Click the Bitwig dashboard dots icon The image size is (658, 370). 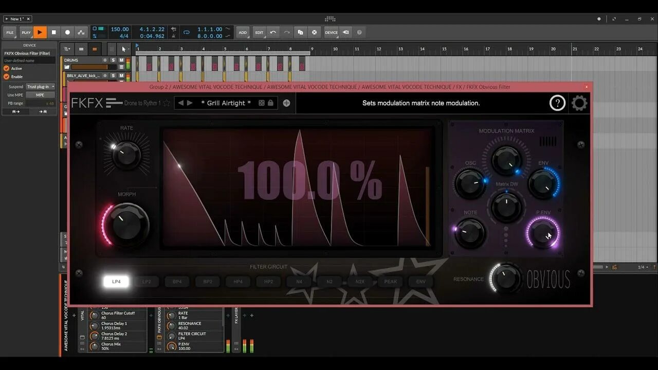coord(331,19)
